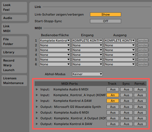Toggle Track for Input Komplete Audio 6 MIDI
Screen dimensions: 152x132
pyautogui.click(x=113, y=89)
